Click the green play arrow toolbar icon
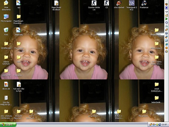The height and width of the screenshot is (127, 169). pos(167,19)
